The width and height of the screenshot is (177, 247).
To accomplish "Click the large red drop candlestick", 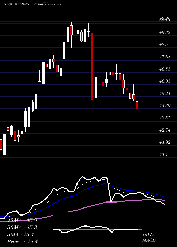I will coord(92,66).
